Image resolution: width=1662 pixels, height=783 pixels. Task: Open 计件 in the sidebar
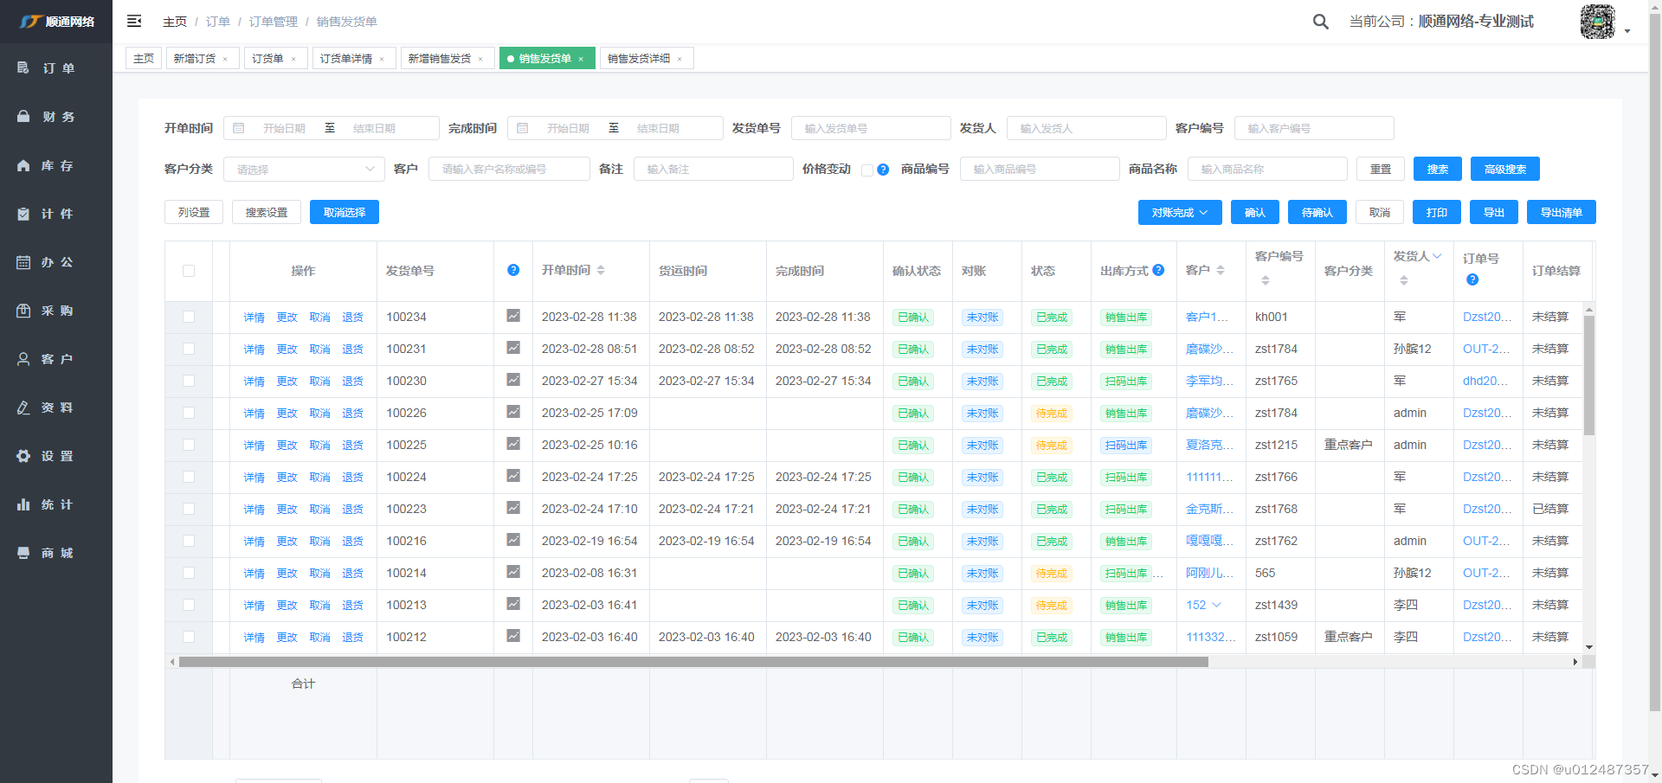[x=56, y=214]
